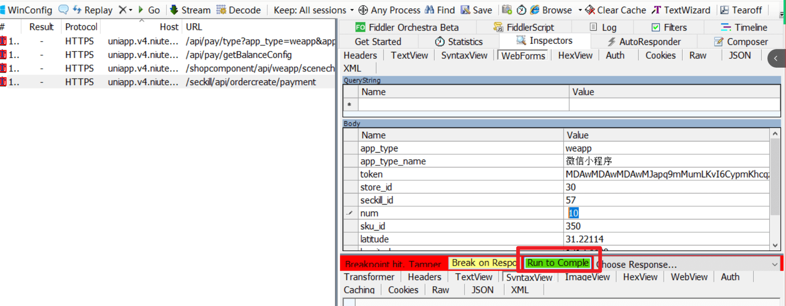Click the sku_id value 350
The height and width of the screenshot is (306, 786).
tap(666, 226)
